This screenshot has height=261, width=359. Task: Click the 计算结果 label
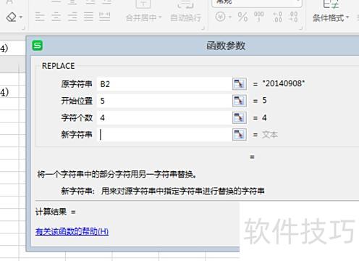pos(51,212)
